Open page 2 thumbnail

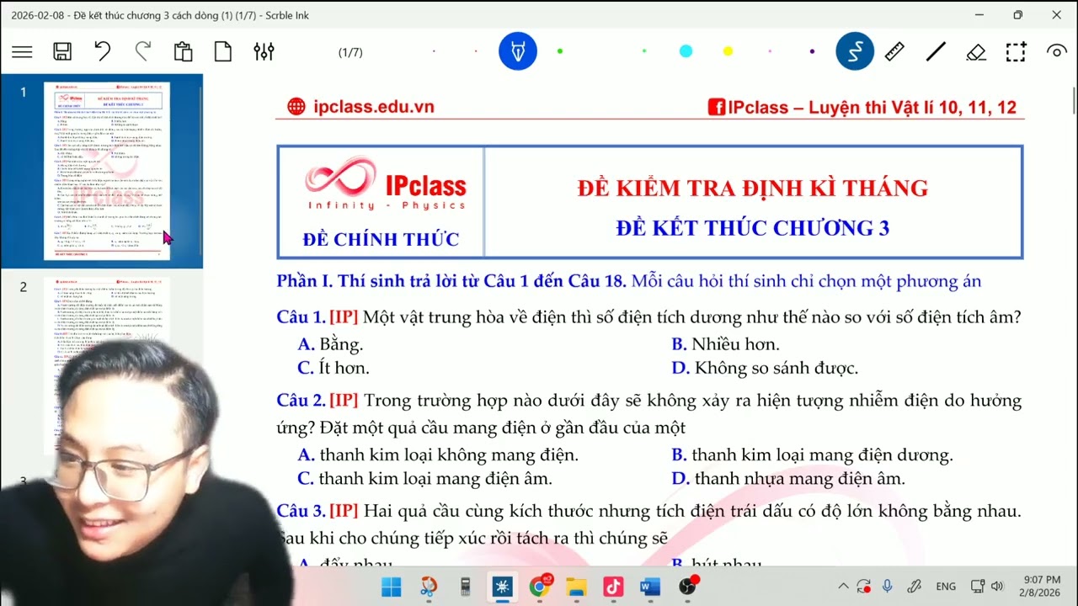pyautogui.click(x=106, y=366)
